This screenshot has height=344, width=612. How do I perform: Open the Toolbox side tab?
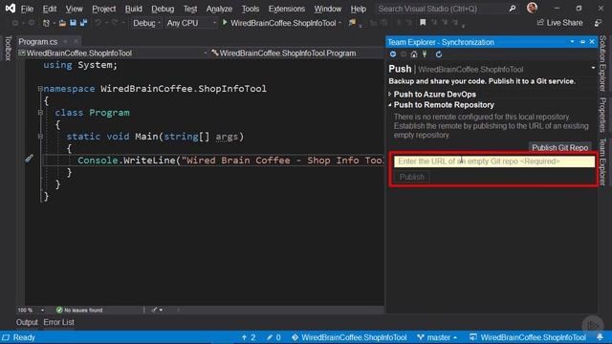point(8,49)
